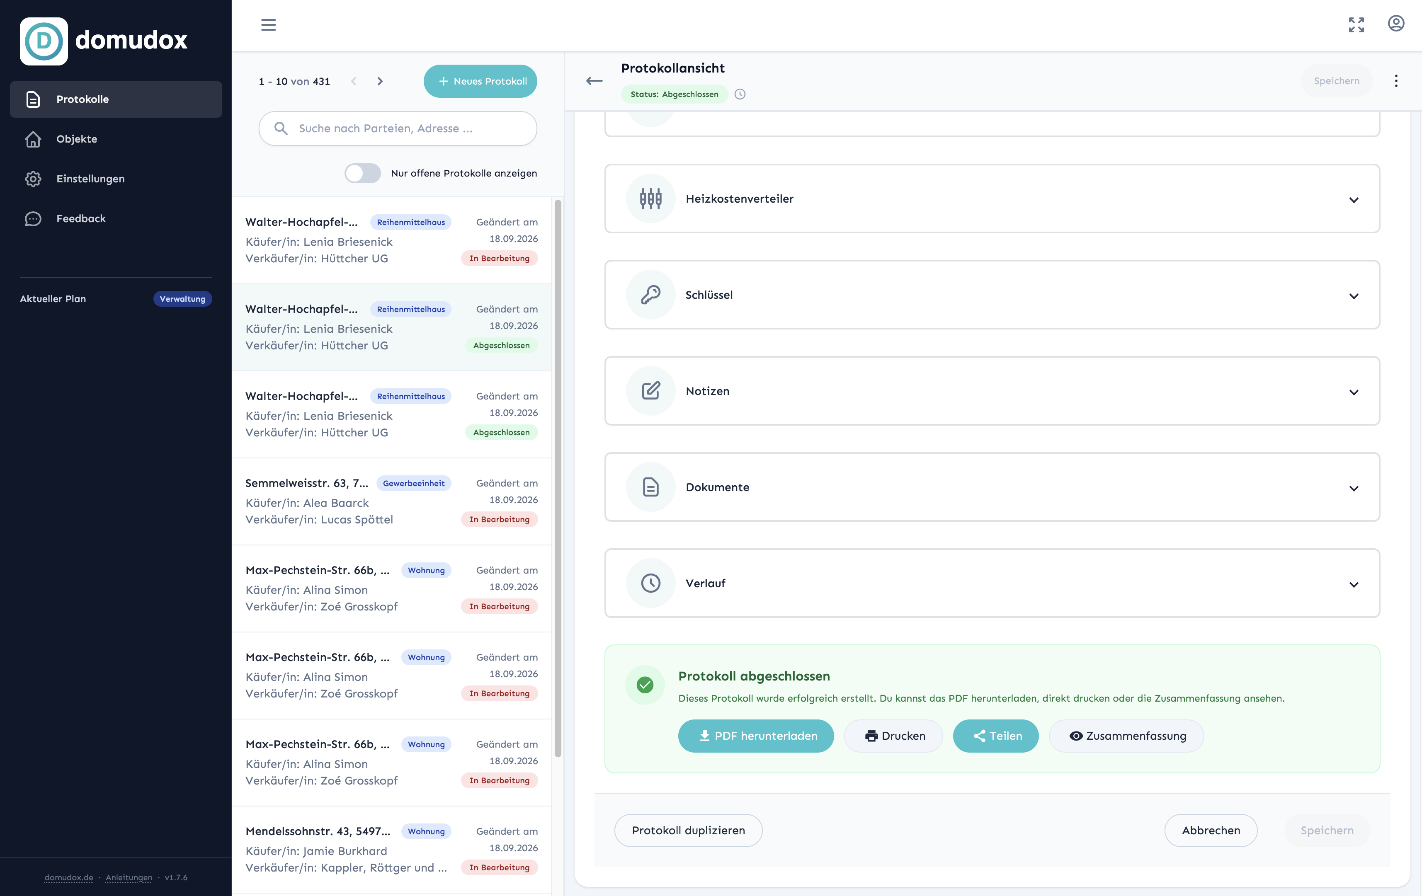Open Feedback in the sidebar
This screenshot has width=1422, height=896.
coord(116,218)
